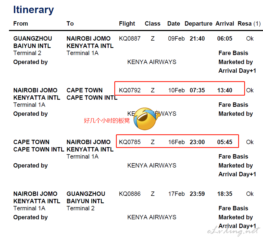Select flight number KQ0887
Screen dimensions: 263x240
pyautogui.click(x=130, y=38)
